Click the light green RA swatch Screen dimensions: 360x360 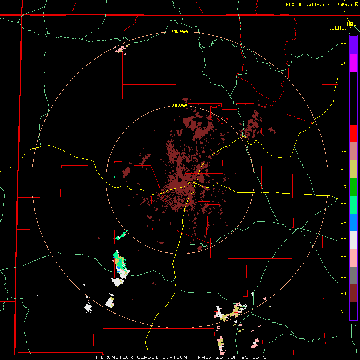pos(353,205)
